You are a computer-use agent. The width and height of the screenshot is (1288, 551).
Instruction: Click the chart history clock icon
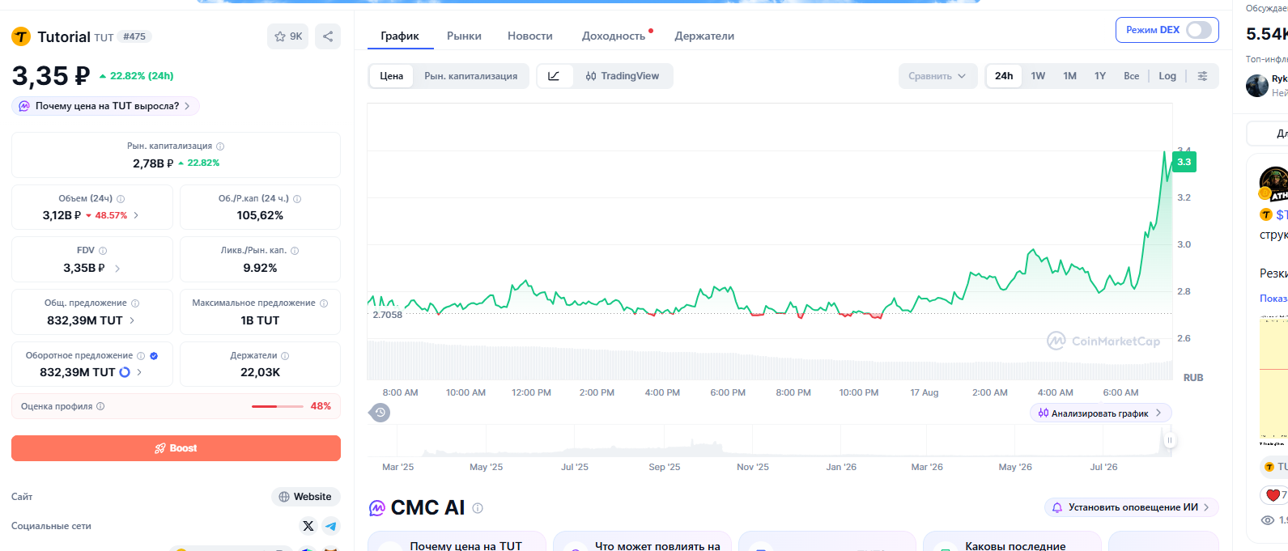(x=380, y=413)
